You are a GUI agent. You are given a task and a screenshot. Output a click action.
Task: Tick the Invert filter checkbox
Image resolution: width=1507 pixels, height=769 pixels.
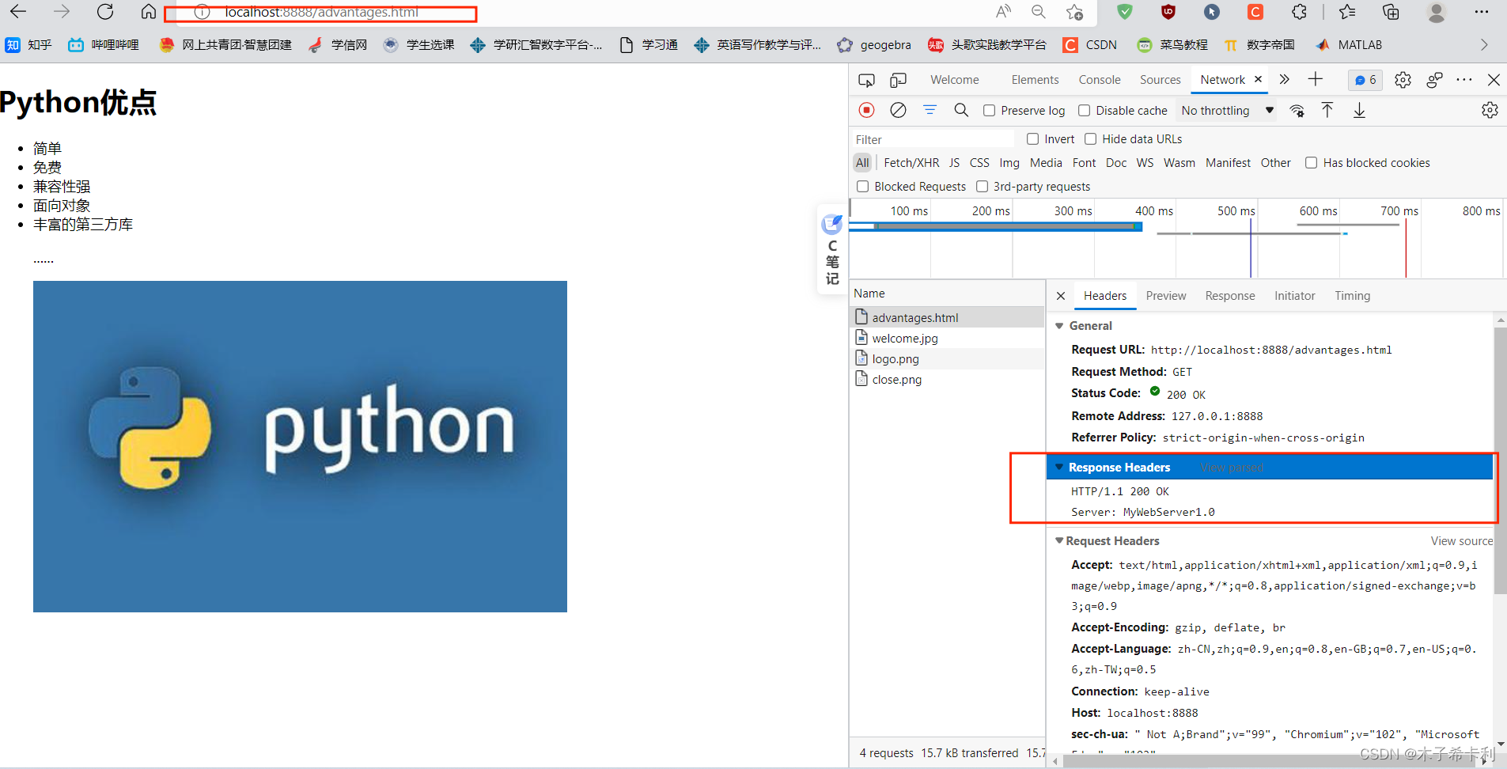[1032, 139]
